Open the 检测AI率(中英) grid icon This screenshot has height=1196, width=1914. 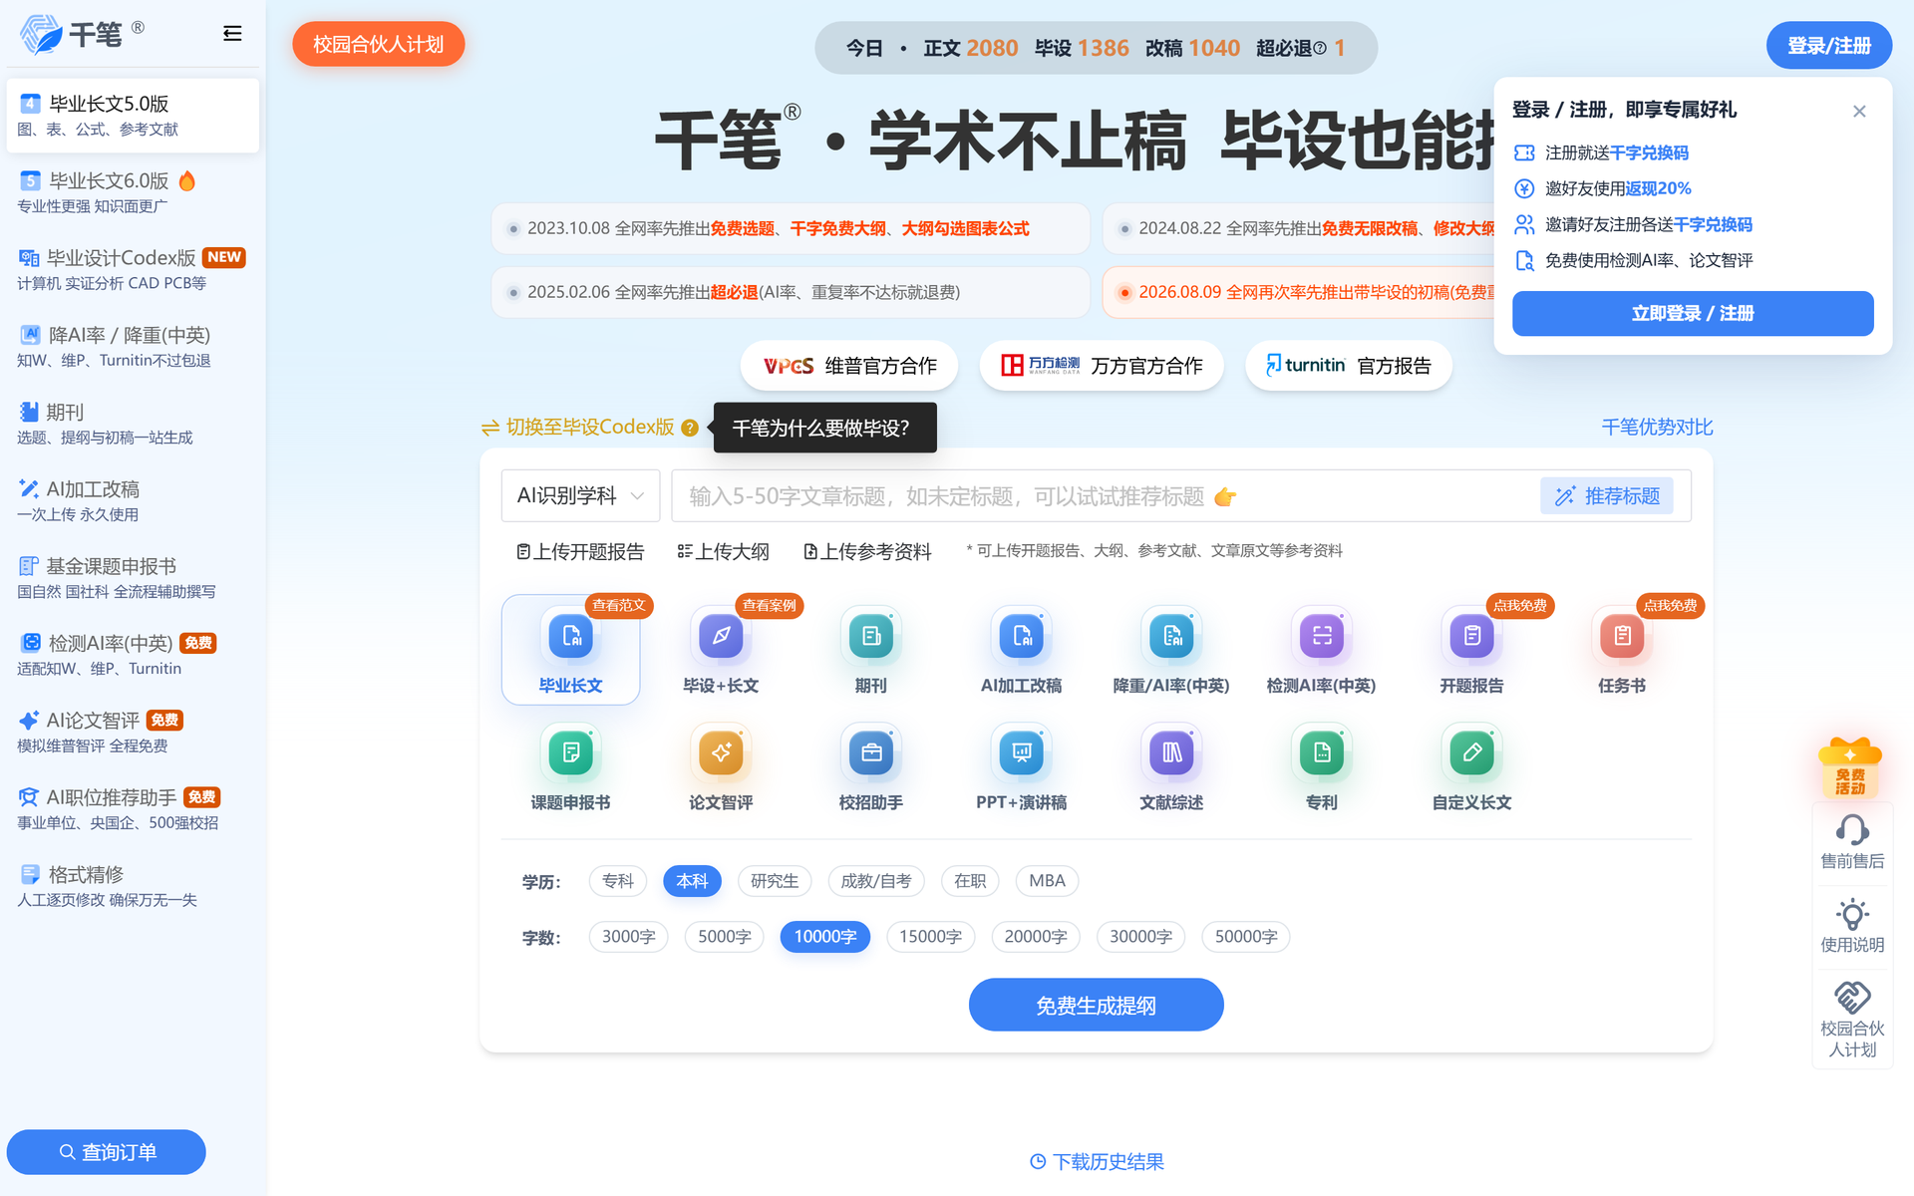(x=1322, y=650)
